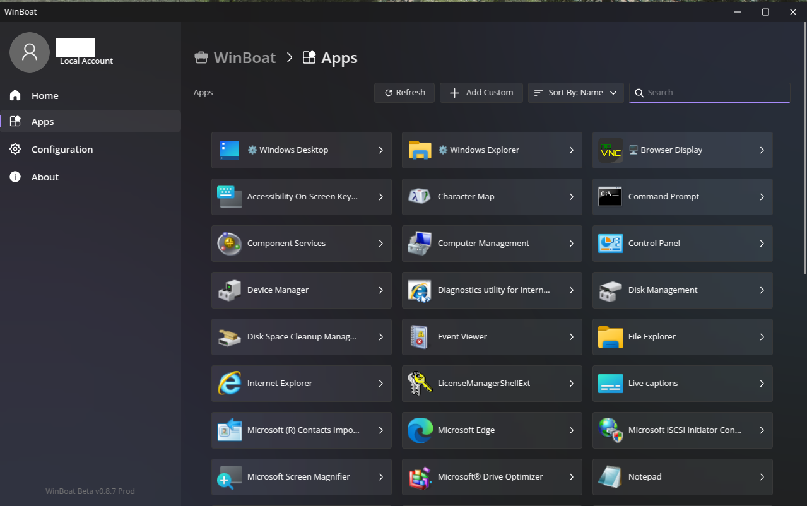The image size is (807, 506).
Task: Go to Home in the sidebar
Action: pos(90,96)
